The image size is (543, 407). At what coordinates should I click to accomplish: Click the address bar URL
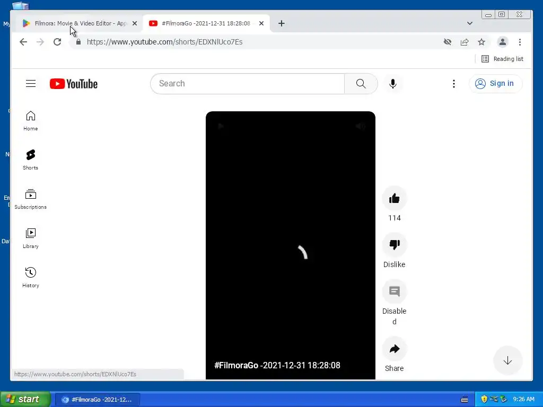(x=164, y=42)
